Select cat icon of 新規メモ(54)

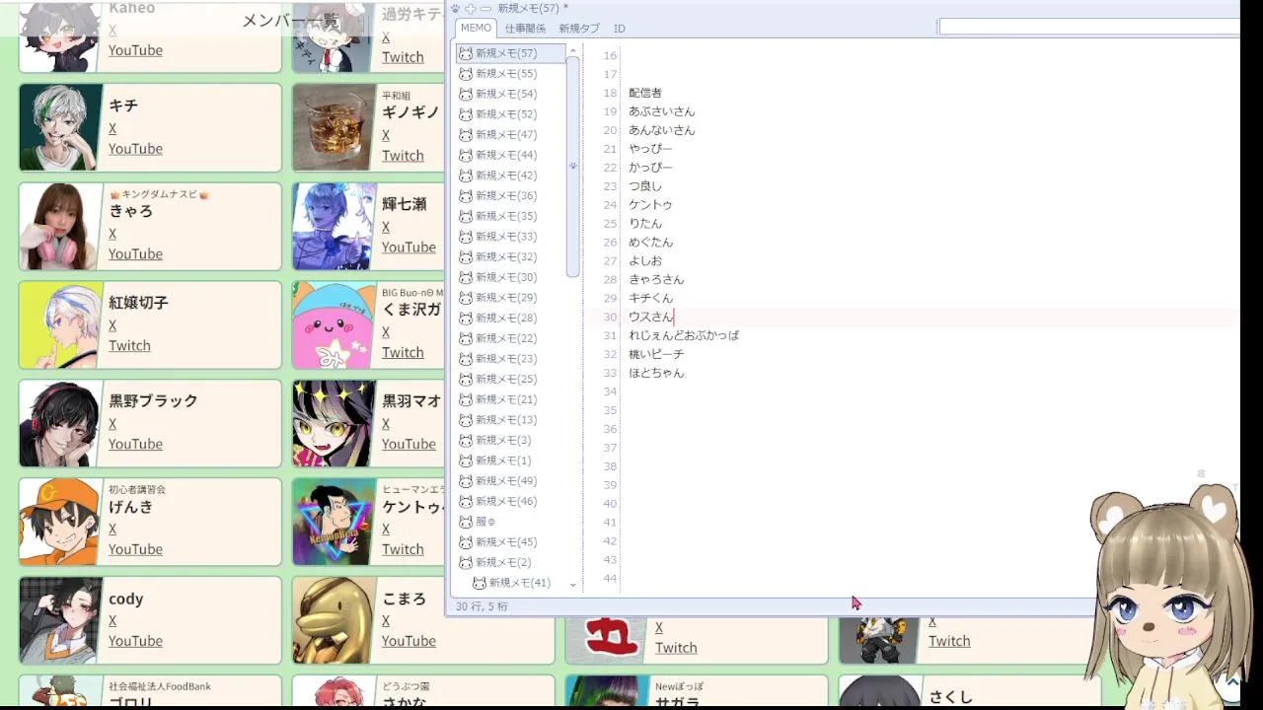tap(466, 94)
